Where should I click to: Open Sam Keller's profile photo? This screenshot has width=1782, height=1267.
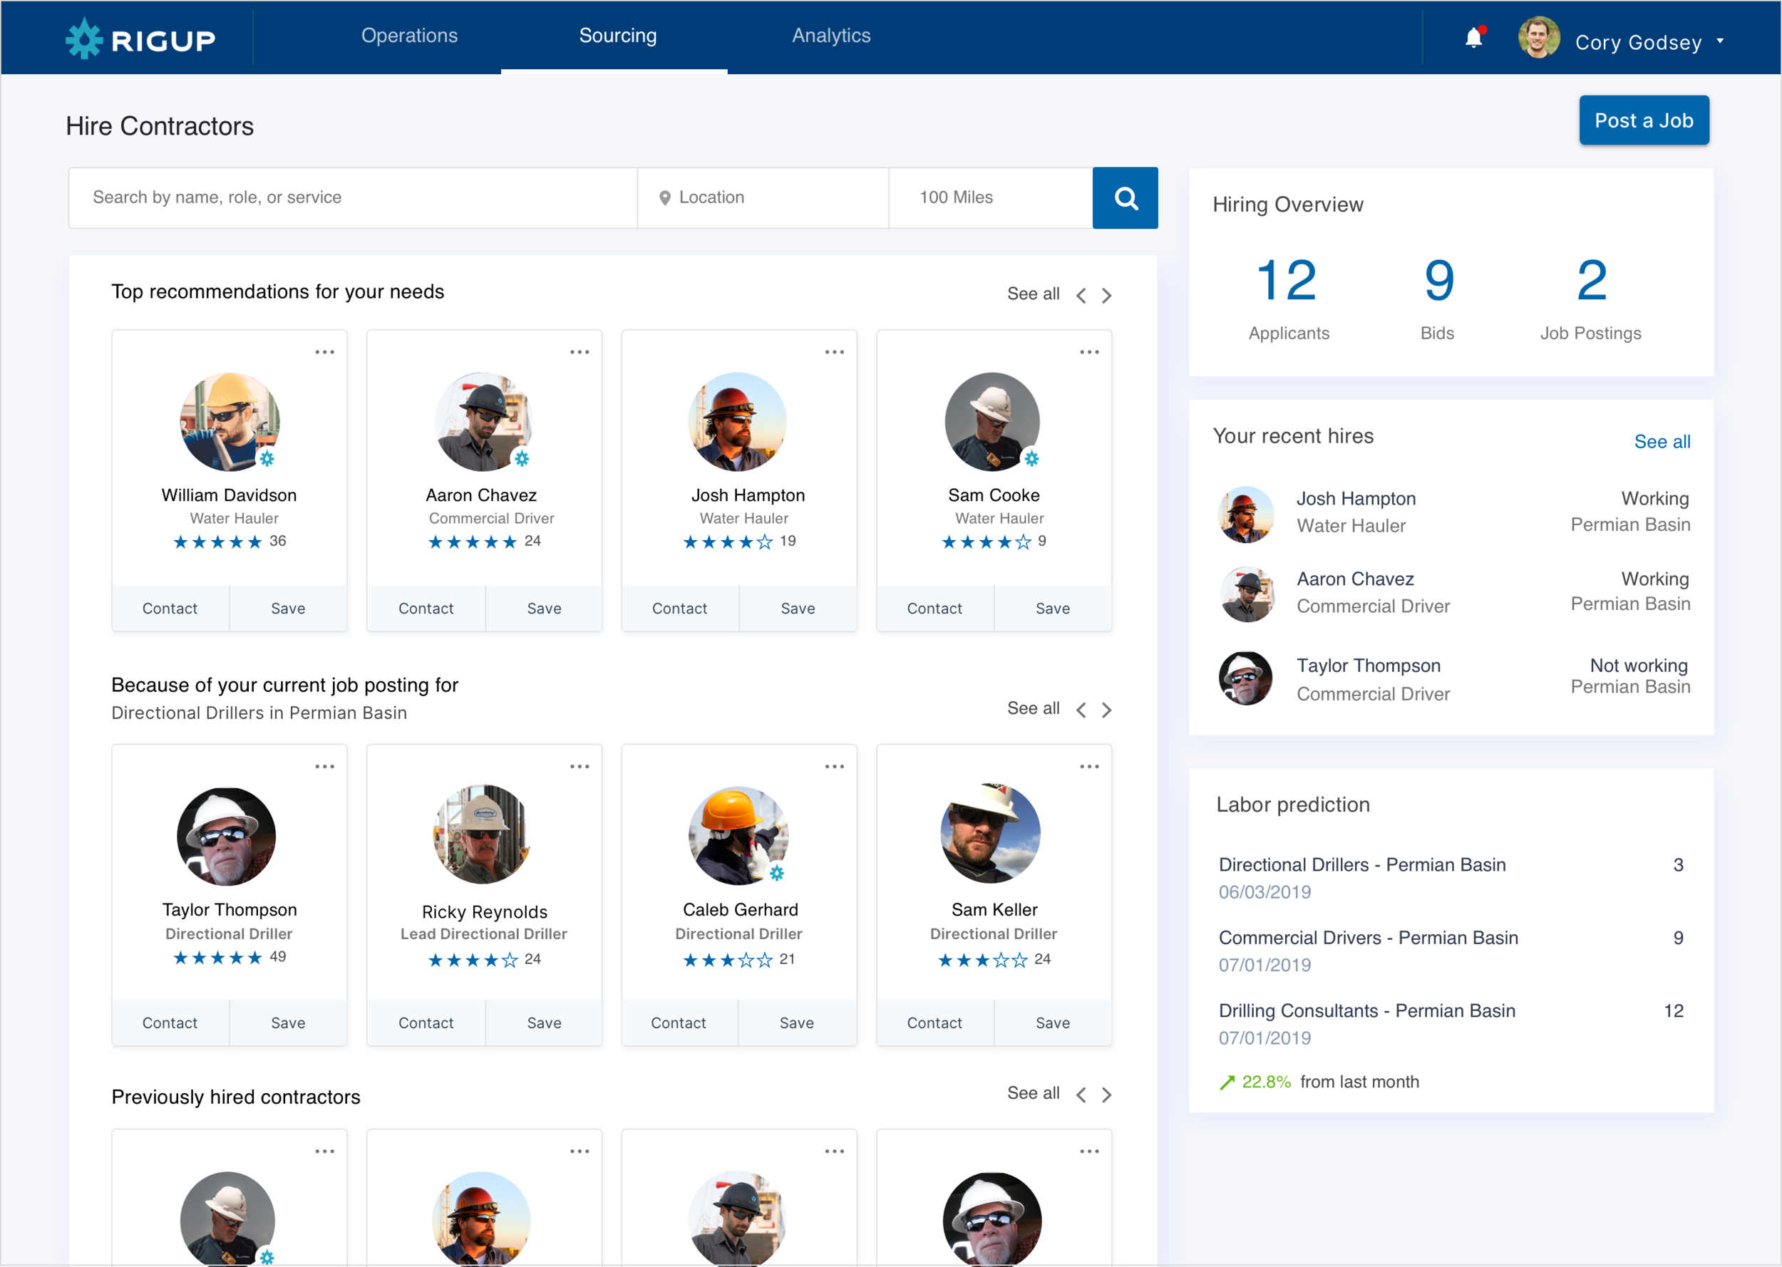pyautogui.click(x=991, y=833)
